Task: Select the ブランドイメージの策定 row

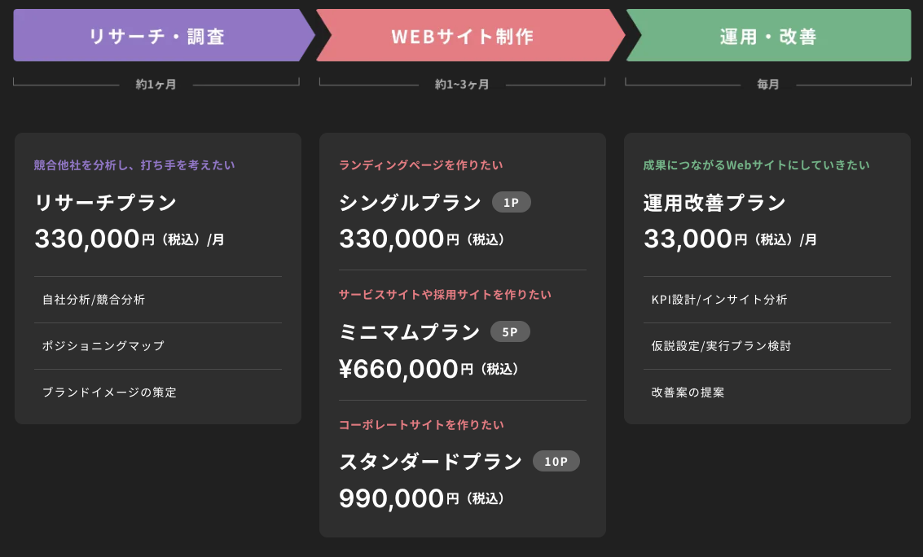Action: click(x=109, y=393)
